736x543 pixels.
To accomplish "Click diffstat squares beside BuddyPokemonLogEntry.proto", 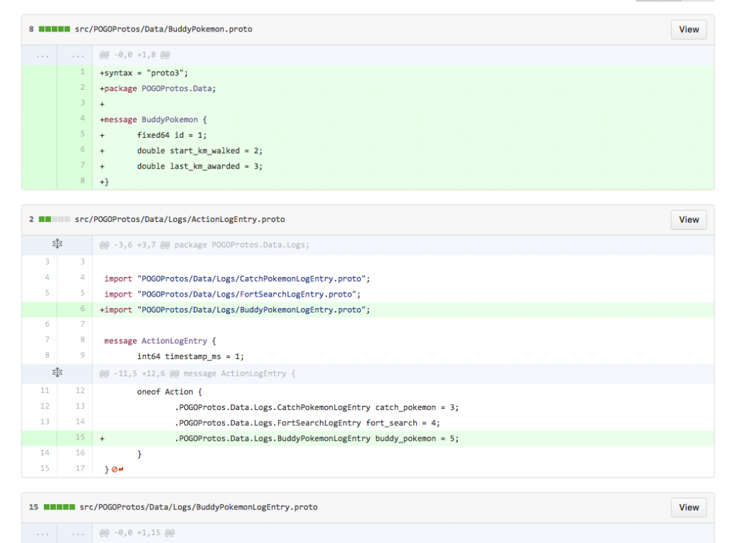I will click(59, 507).
